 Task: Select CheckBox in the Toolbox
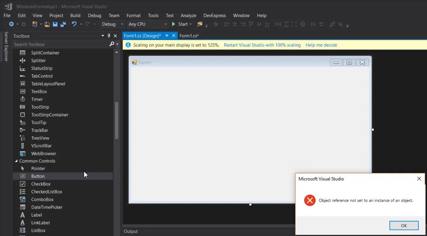coord(63,184)
